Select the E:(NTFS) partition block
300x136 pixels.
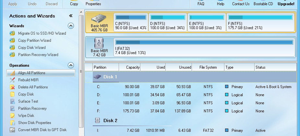coord(207,22)
